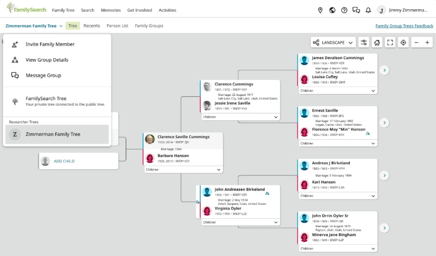Expand Children under Clarence Cummings and Jessie
The image size is (436, 256).
pos(241,117)
